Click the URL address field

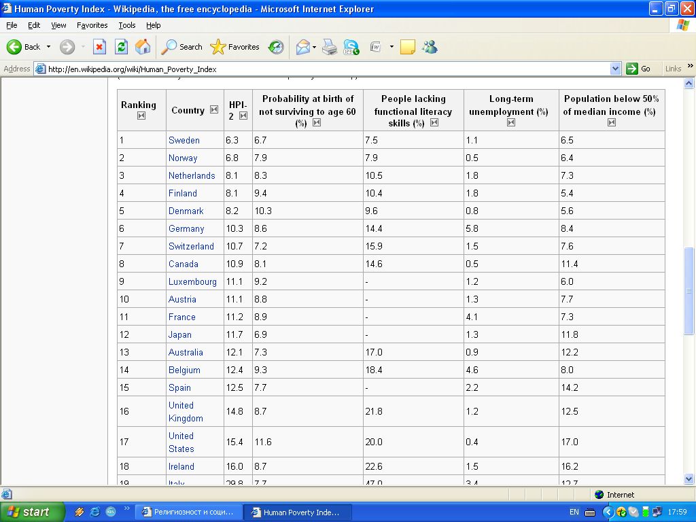click(x=326, y=69)
